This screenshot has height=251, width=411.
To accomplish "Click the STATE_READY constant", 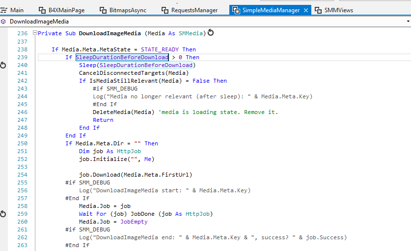I will coord(160,49).
